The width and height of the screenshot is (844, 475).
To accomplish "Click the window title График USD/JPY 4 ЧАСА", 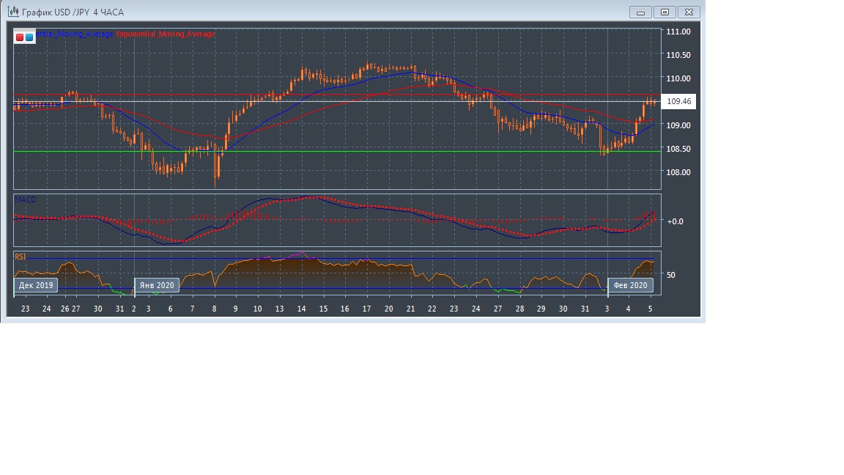I will (x=73, y=12).
